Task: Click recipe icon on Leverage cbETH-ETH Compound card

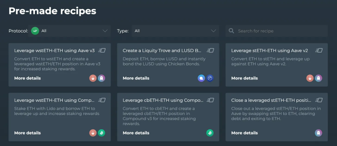Action: pos(210,100)
